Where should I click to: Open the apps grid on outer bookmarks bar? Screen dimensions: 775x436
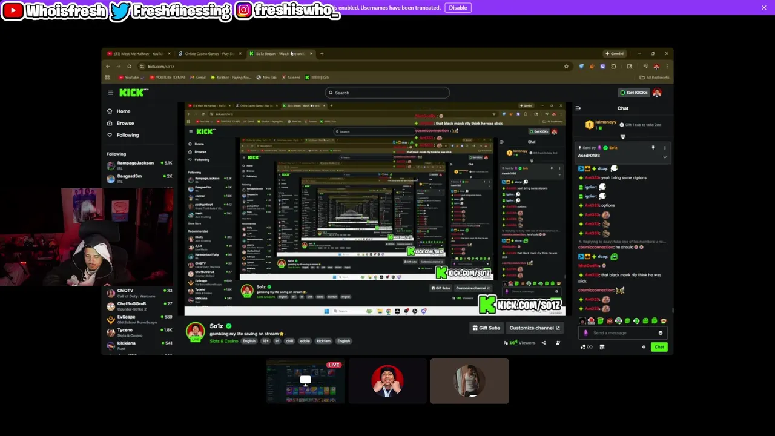[107, 77]
